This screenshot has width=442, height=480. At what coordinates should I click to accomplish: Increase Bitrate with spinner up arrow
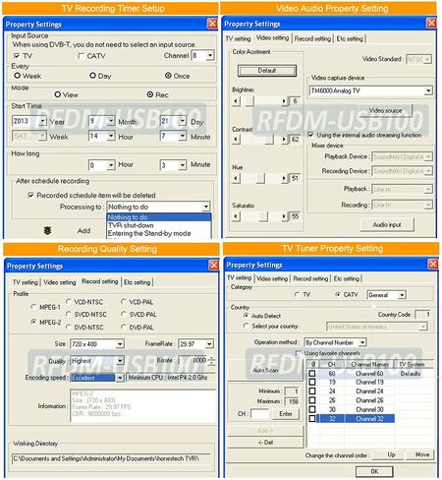[211, 358]
